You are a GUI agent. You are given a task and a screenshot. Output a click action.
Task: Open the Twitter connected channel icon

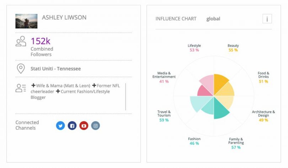click(x=60, y=125)
